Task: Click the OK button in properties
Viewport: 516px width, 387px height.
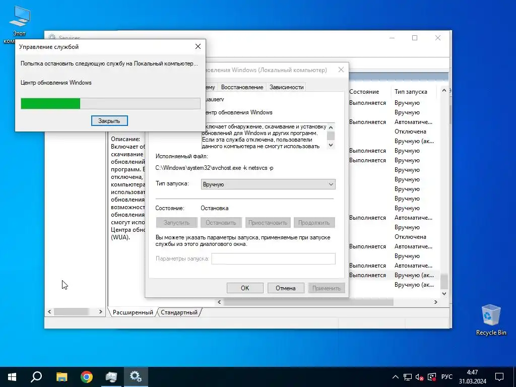Action: (x=245, y=288)
